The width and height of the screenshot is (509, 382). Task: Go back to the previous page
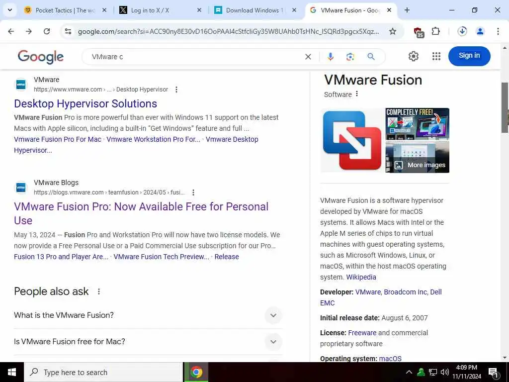coord(11,31)
